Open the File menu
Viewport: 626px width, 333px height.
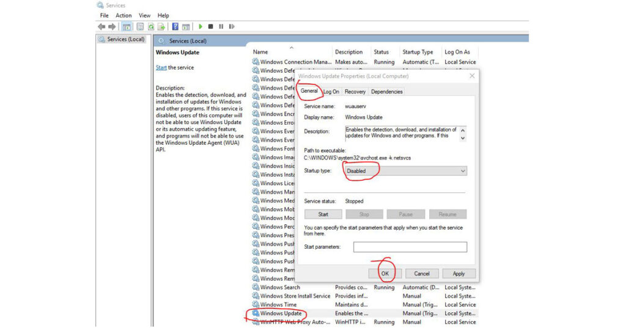pyautogui.click(x=104, y=15)
